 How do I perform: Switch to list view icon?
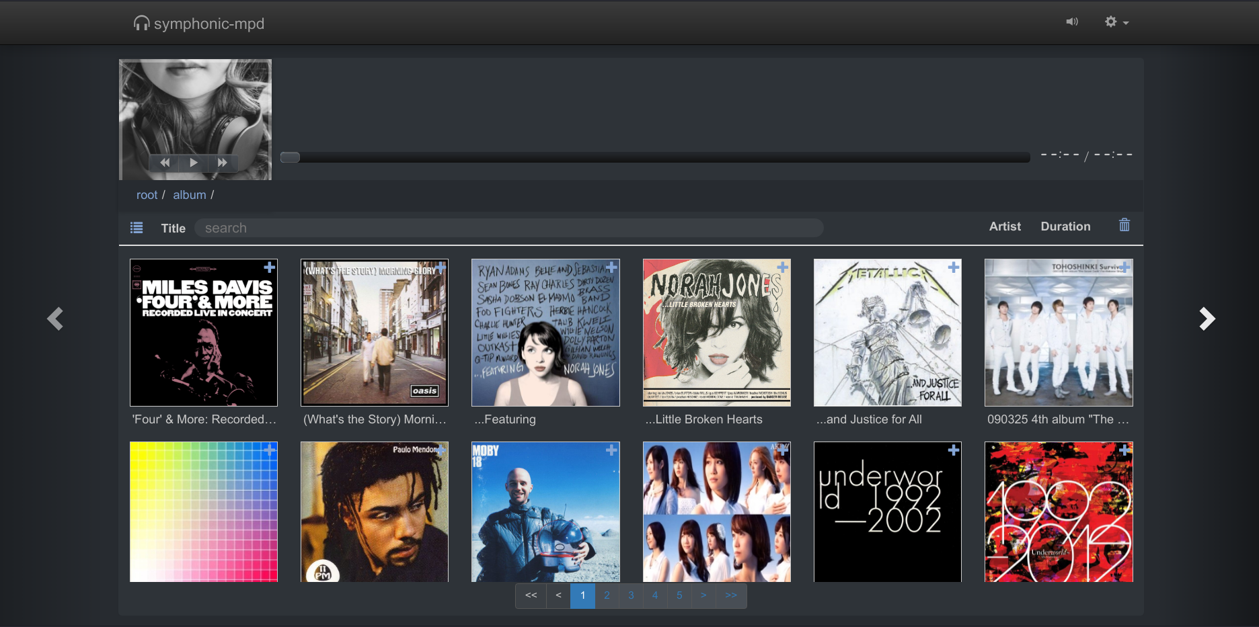point(137,228)
